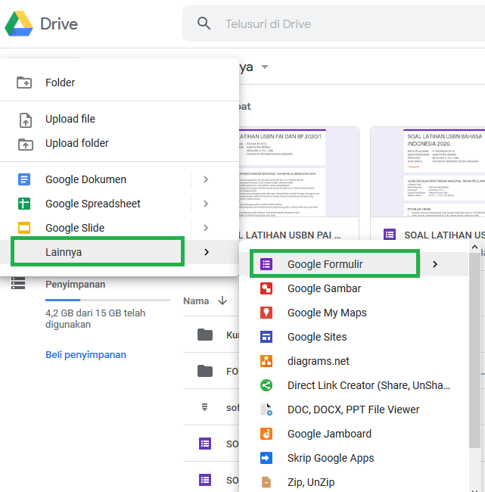Click the search magnifier icon

coord(204,23)
